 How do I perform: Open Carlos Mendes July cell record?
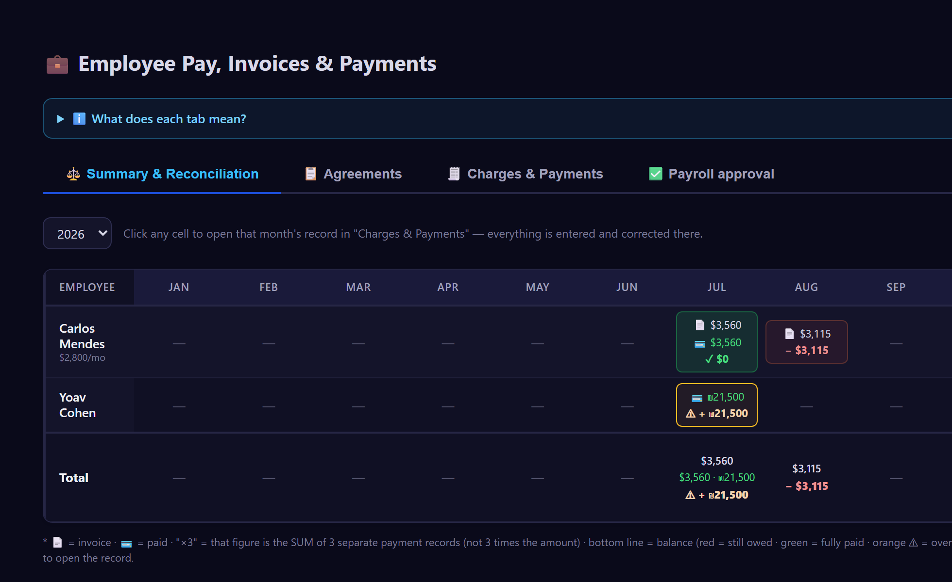click(x=717, y=342)
